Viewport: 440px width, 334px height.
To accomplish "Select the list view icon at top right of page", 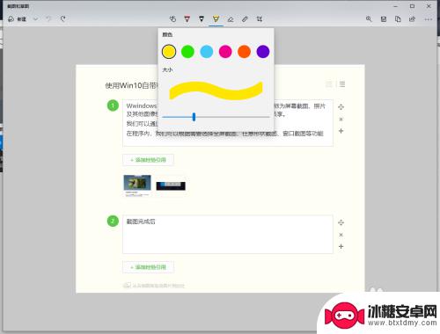I will 342,84.
